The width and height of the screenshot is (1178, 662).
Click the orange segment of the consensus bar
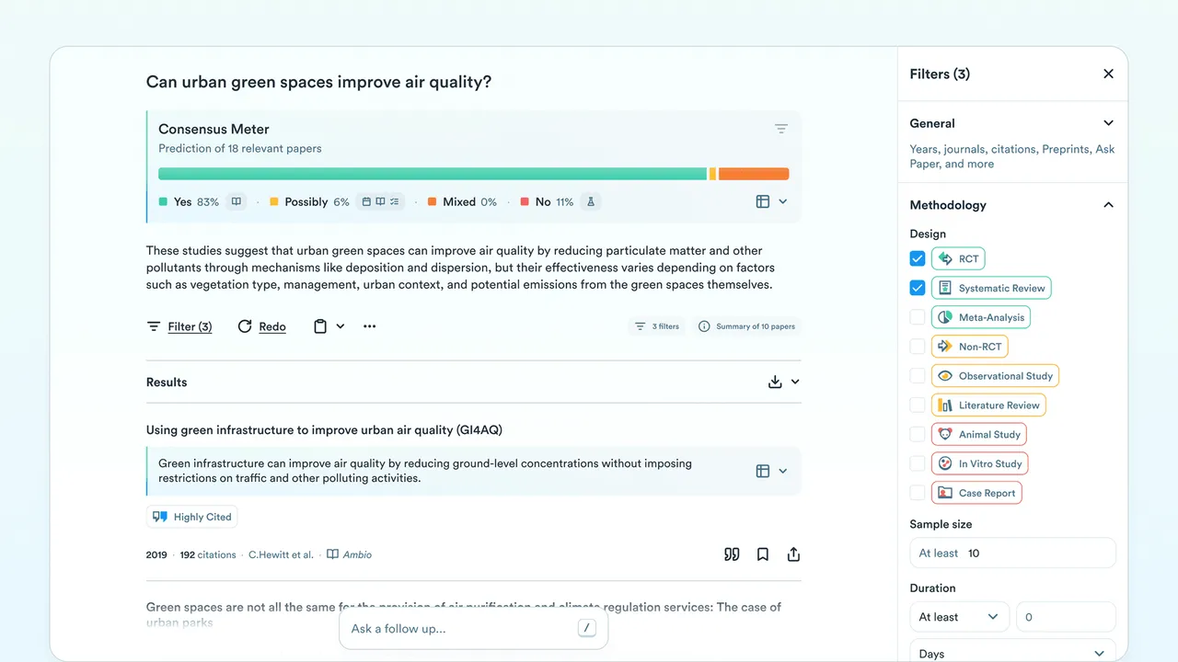(754, 174)
